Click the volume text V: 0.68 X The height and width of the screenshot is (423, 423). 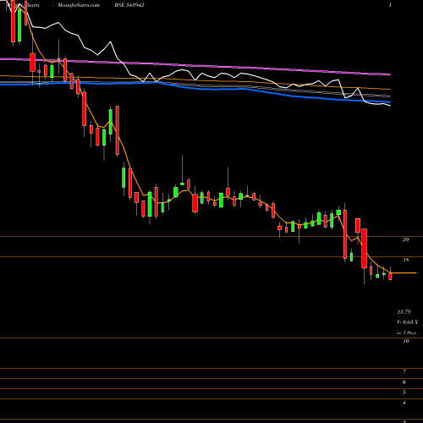tap(408, 322)
